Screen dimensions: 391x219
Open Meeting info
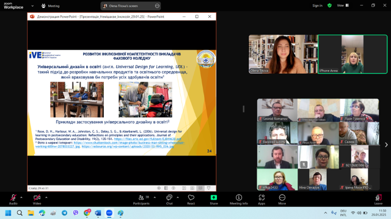(x=239, y=200)
